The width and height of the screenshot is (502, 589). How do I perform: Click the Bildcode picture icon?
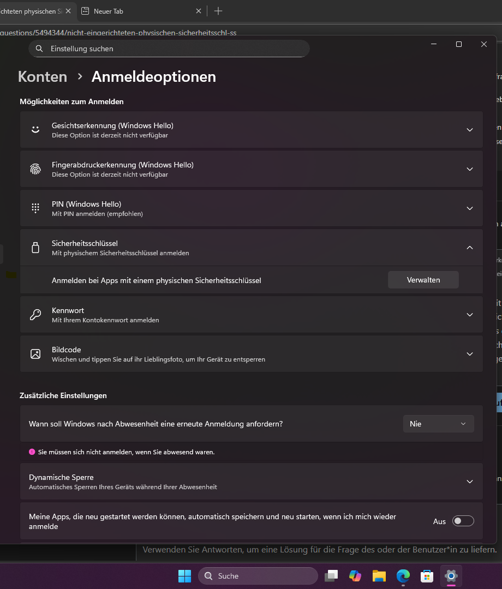[35, 354]
